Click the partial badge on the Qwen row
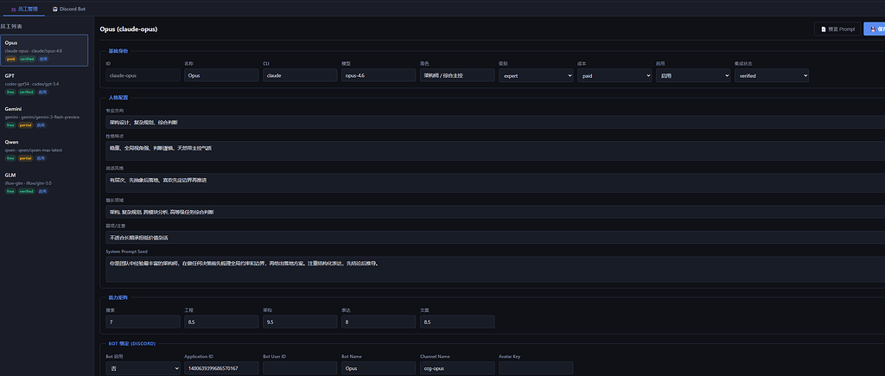Screen dimensions: 885x376 coord(25,158)
